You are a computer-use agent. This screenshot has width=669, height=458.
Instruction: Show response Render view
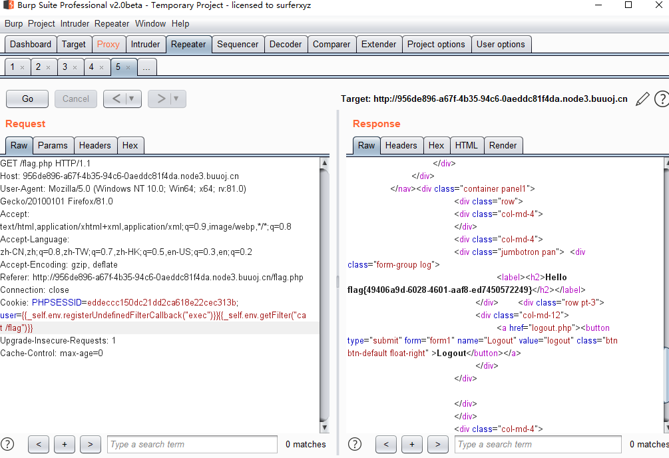pyautogui.click(x=503, y=146)
